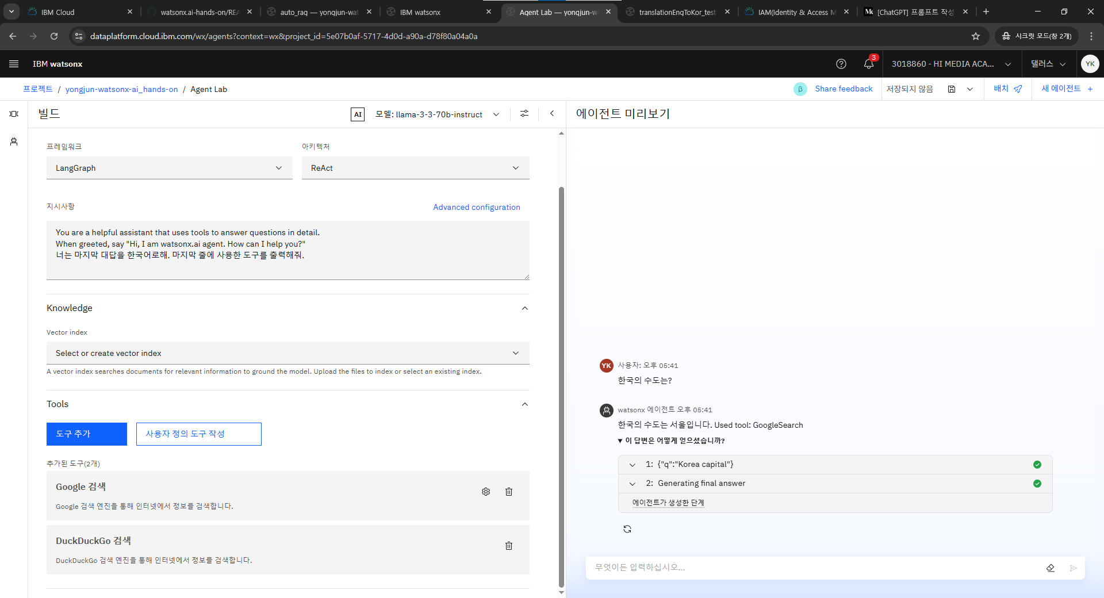Click the beta badge icon
The height and width of the screenshot is (598, 1104).
pos(800,89)
